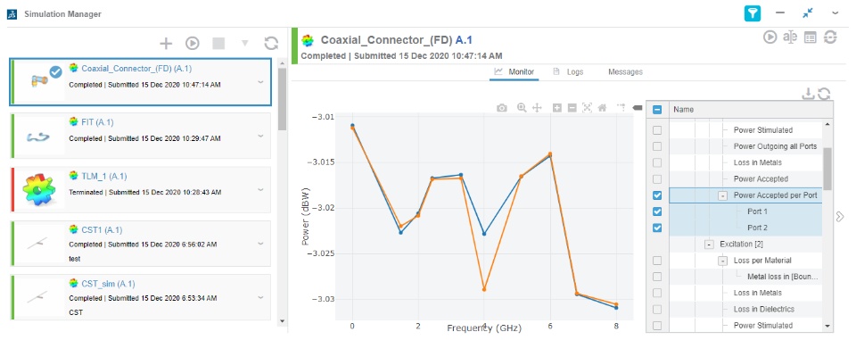Click the run simulation play icon in left toolbar

193,43
